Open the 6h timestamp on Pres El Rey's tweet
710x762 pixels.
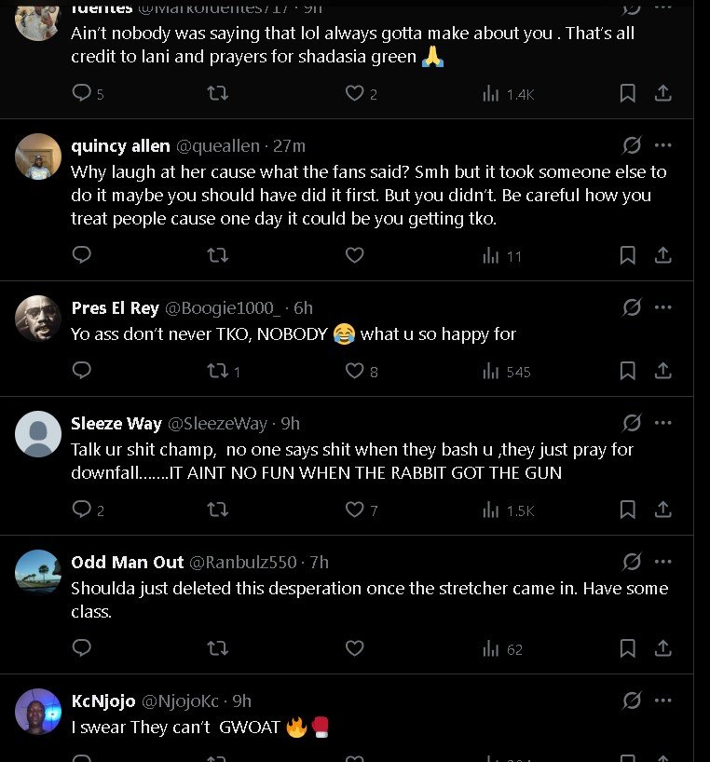click(303, 308)
